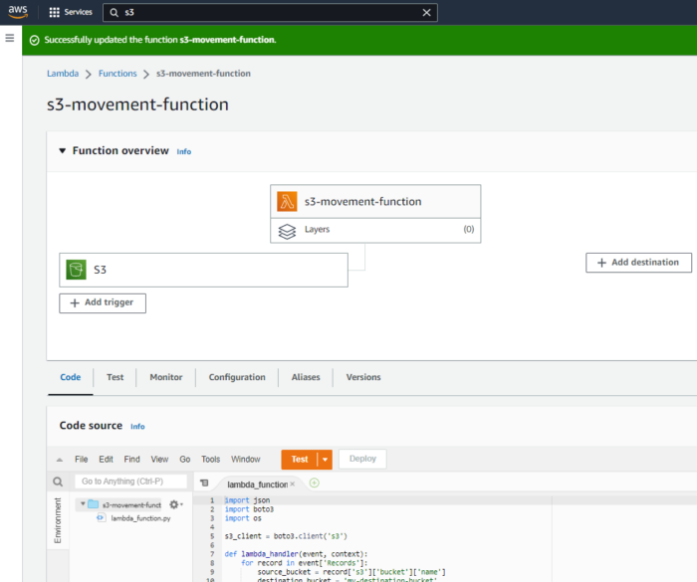Click the tab list icon beside lambda_function
The image size is (697, 582).
coord(204,483)
